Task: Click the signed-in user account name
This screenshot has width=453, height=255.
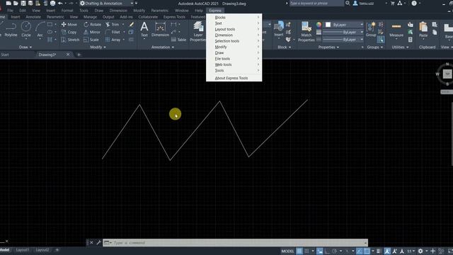Action: tap(367, 4)
